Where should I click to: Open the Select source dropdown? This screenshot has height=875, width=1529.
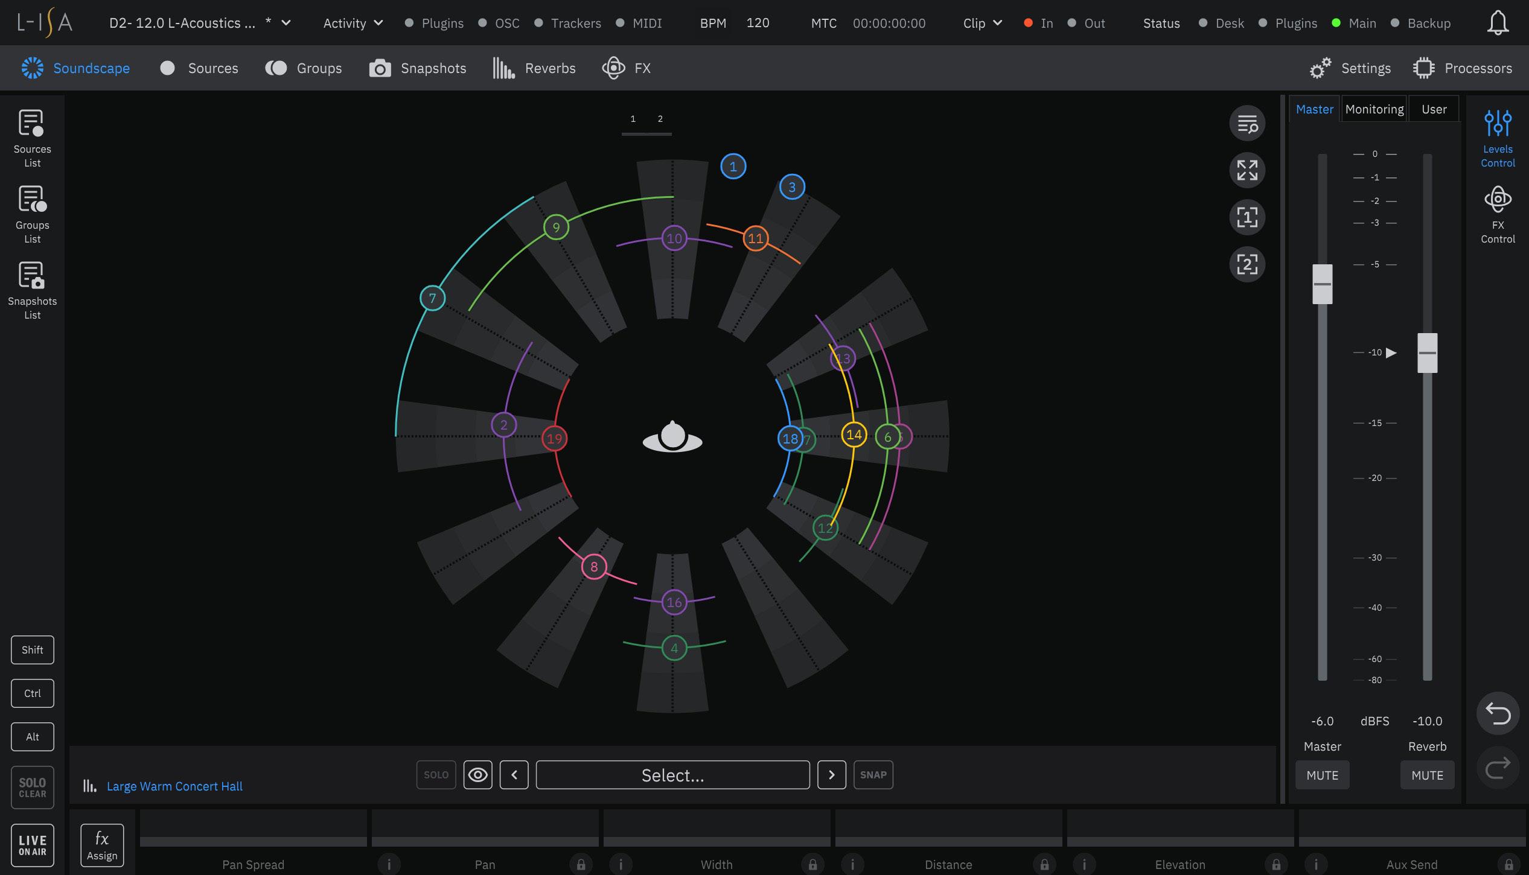pyautogui.click(x=672, y=775)
